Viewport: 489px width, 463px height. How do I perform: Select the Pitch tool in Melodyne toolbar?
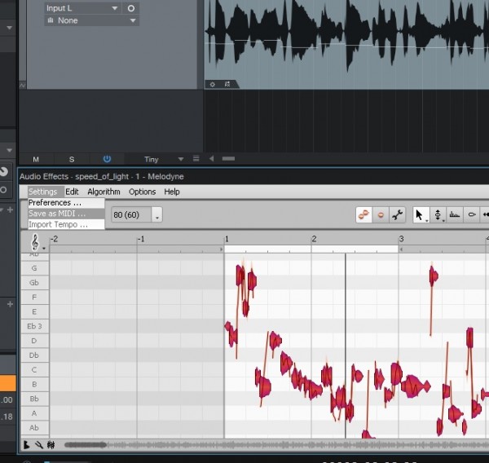[x=438, y=215]
